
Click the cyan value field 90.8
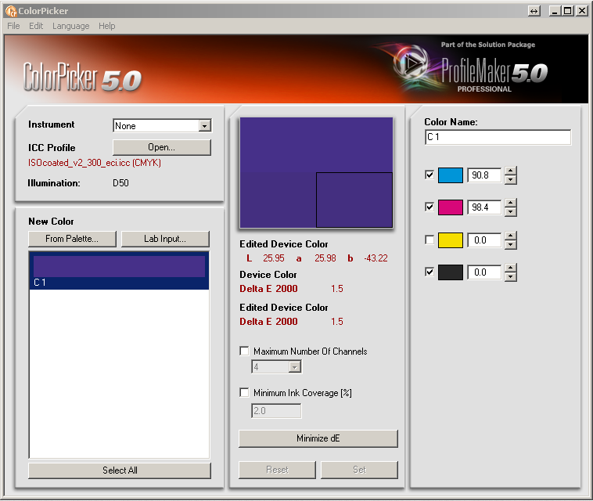(484, 175)
